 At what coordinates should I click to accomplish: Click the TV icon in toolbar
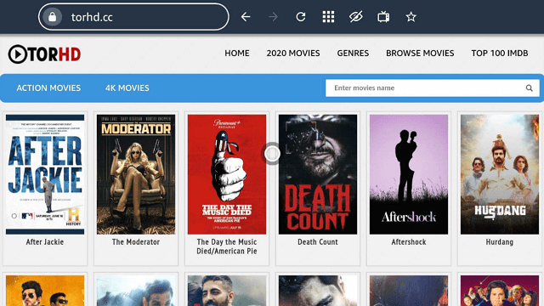click(x=383, y=17)
